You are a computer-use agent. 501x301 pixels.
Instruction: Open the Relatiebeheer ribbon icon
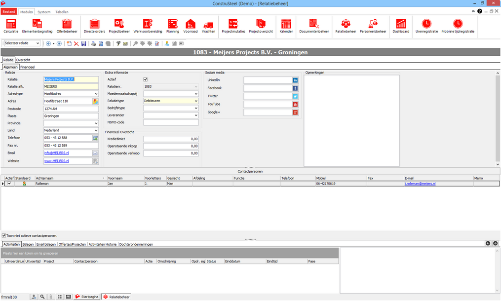(x=346, y=26)
